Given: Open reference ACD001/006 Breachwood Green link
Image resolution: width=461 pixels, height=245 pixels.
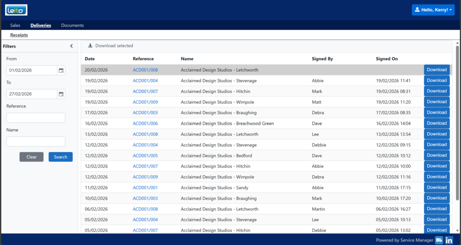Looking at the screenshot, I should pos(145,123).
